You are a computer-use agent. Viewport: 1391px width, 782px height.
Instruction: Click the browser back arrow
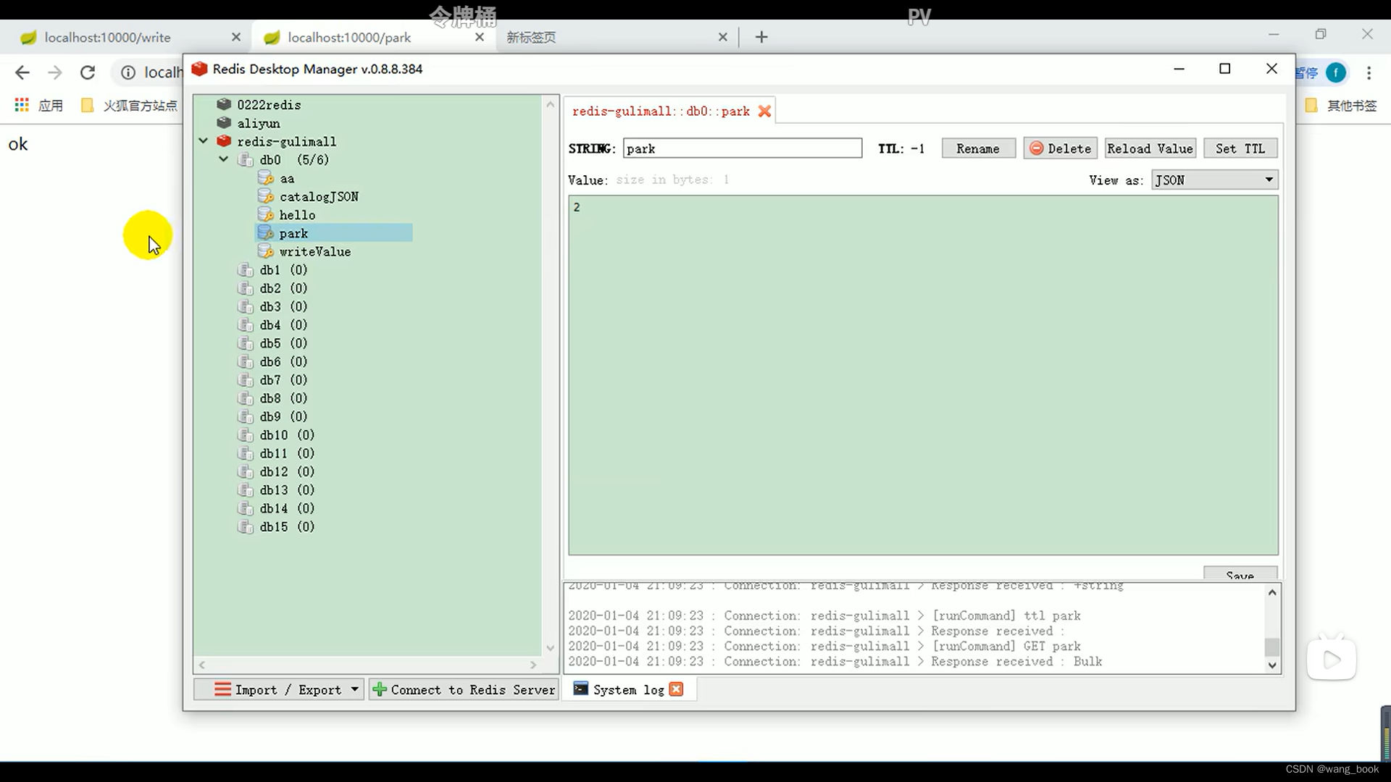coord(22,72)
